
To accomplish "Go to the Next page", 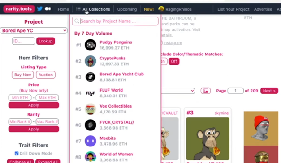I will point(269,91).
